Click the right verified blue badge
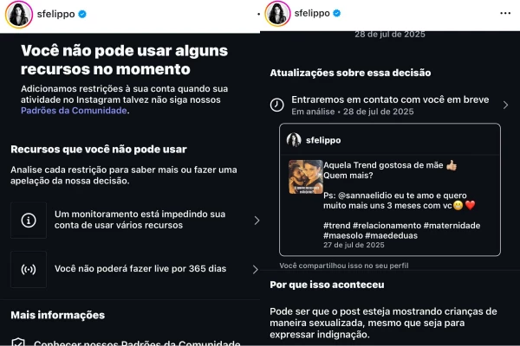Screen dimensions: 520x346 [x=336, y=13]
